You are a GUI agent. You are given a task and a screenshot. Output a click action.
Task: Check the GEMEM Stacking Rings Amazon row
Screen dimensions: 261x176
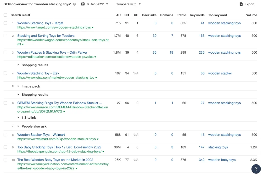click(x=5, y=103)
